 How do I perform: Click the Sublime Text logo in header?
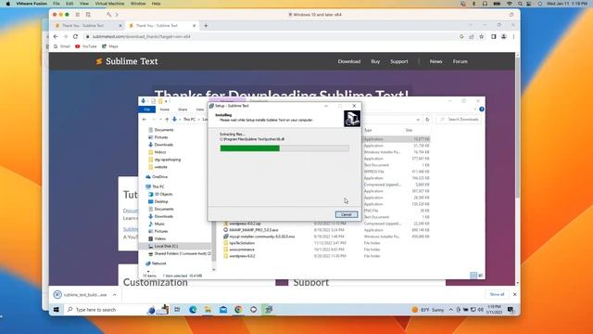click(127, 61)
